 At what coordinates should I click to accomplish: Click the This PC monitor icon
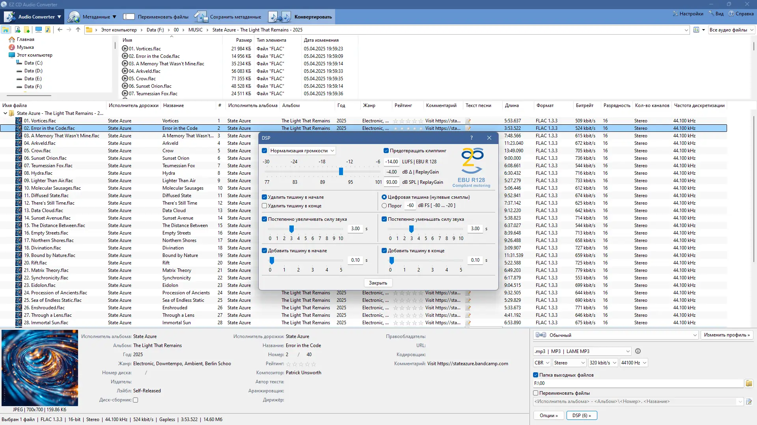[x=38, y=30]
